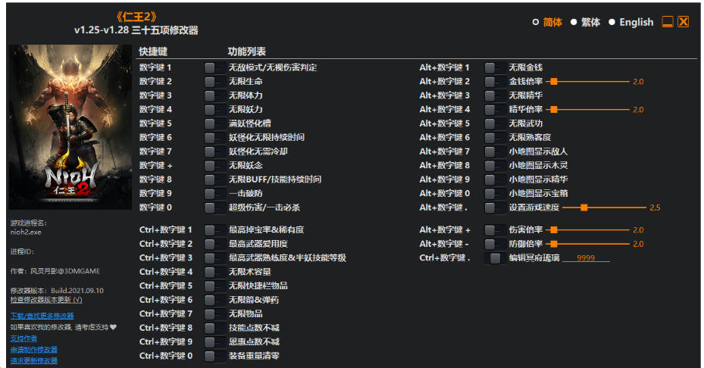Enable the 无限生命 toggle
Image resolution: width=704 pixels, height=368 pixels.
pos(214,82)
